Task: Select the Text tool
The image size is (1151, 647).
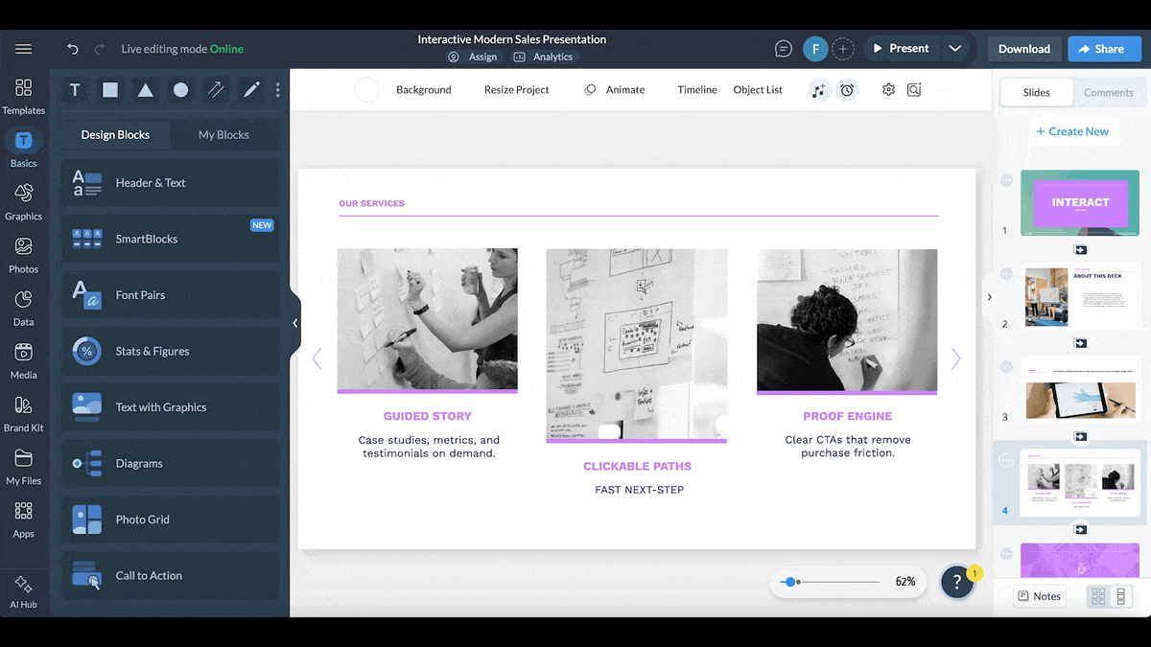Action: (x=75, y=90)
